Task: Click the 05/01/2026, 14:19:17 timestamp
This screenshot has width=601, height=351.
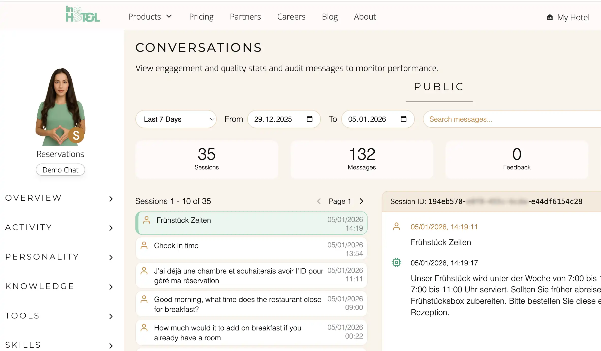Action: coord(444,263)
